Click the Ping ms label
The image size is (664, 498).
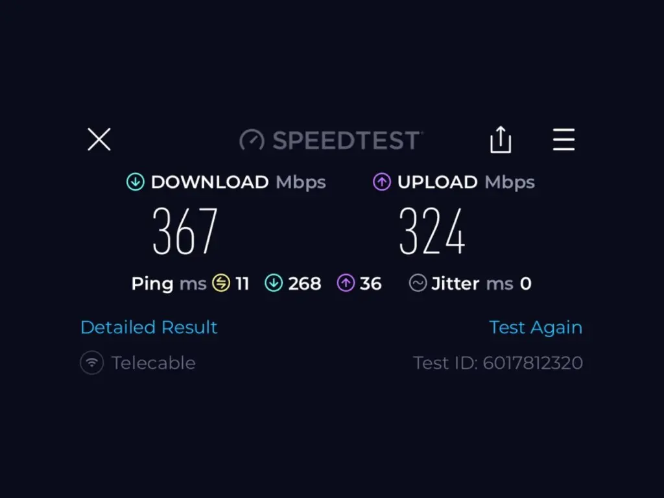pos(169,284)
